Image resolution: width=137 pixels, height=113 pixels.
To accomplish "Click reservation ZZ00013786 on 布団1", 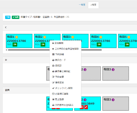I will click(16, 41).
